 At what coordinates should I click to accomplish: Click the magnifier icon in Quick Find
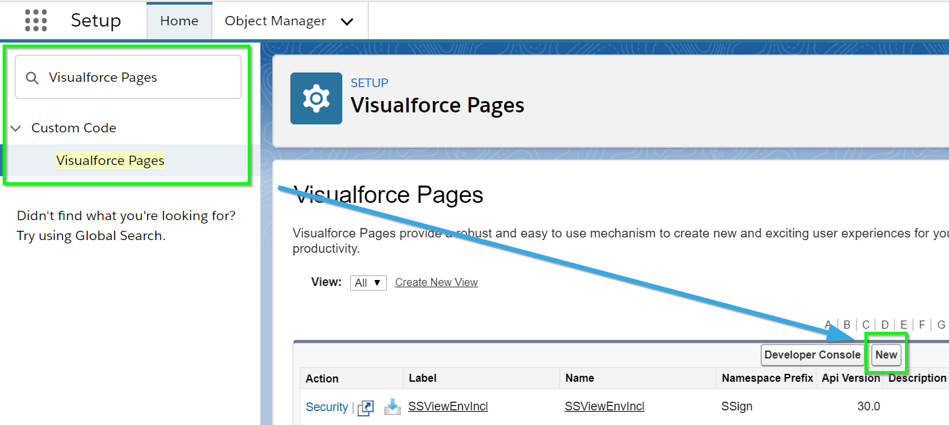click(x=32, y=78)
